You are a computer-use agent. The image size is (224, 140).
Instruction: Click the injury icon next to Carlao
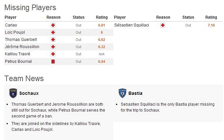pyautogui.click(x=53, y=25)
